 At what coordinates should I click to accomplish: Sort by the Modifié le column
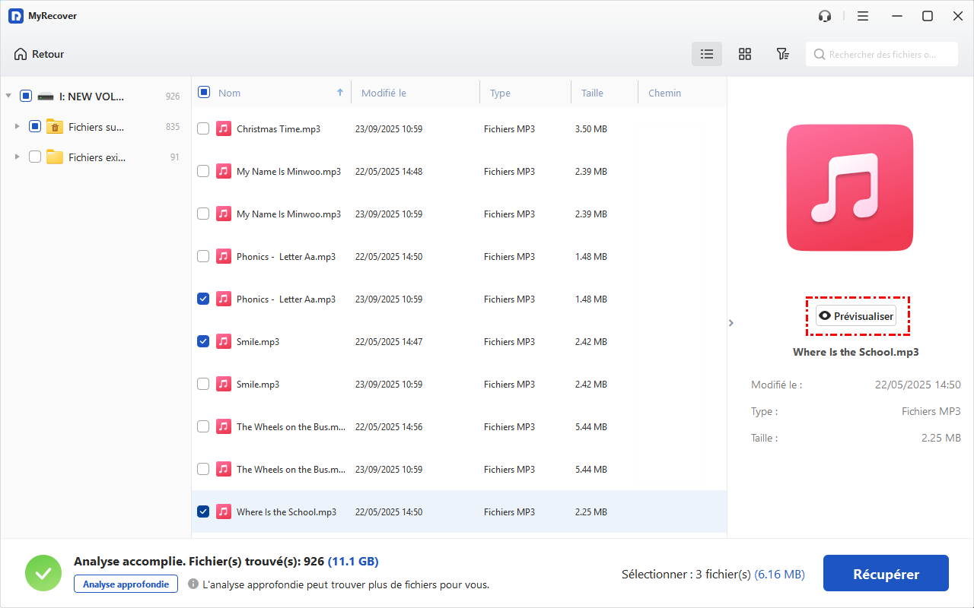click(384, 93)
